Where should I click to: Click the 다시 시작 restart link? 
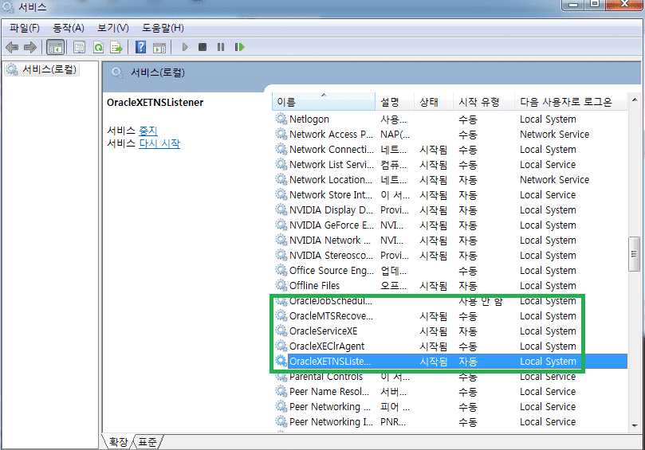coord(159,143)
